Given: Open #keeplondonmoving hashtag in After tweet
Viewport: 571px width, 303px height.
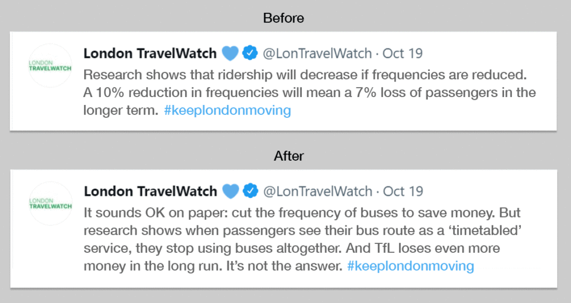Looking at the screenshot, I should click(410, 266).
